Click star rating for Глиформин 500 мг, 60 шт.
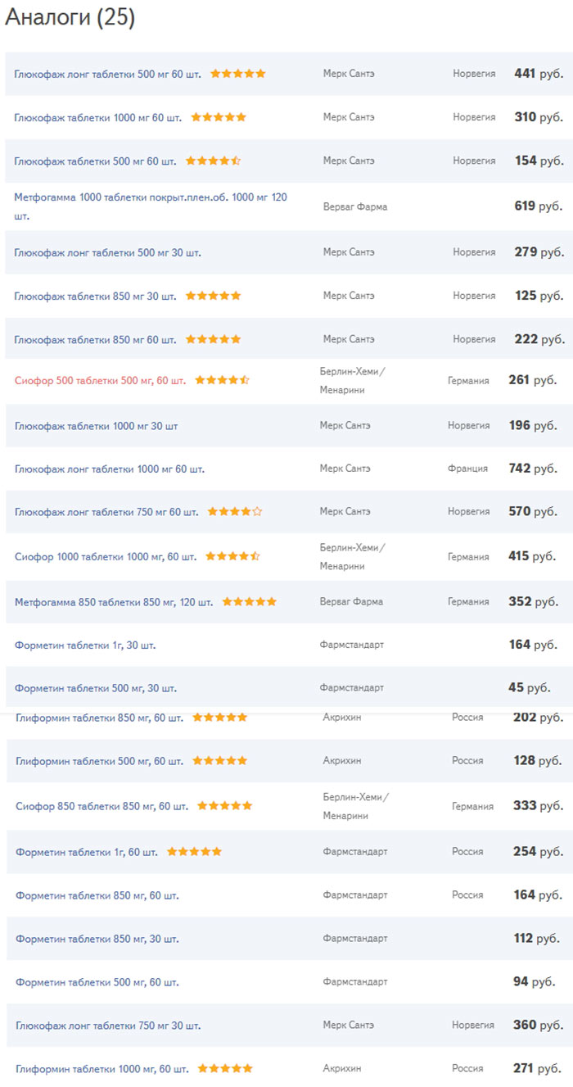Screen dimensions: 573x1087 219,761
